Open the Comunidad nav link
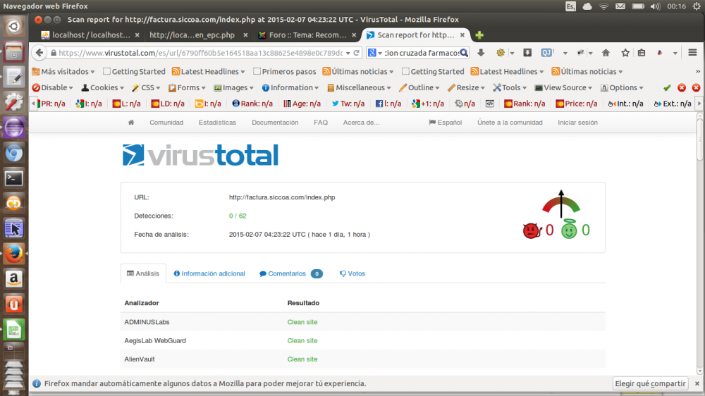This screenshot has height=396, width=705. click(x=166, y=123)
